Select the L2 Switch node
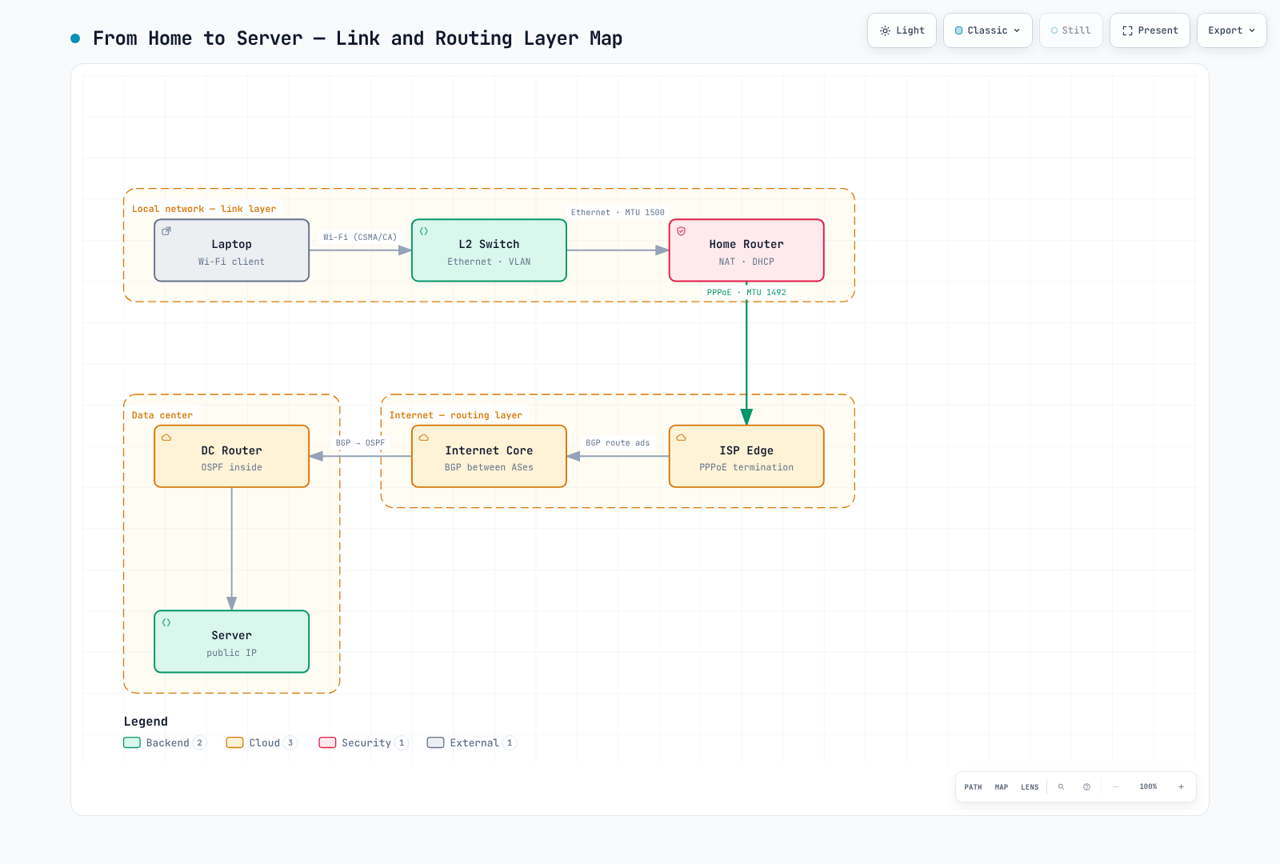 coord(489,250)
